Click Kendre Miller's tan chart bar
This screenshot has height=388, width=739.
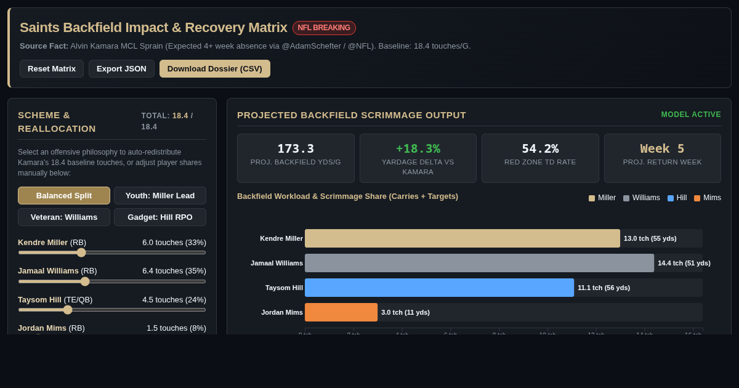pyautogui.click(x=462, y=238)
